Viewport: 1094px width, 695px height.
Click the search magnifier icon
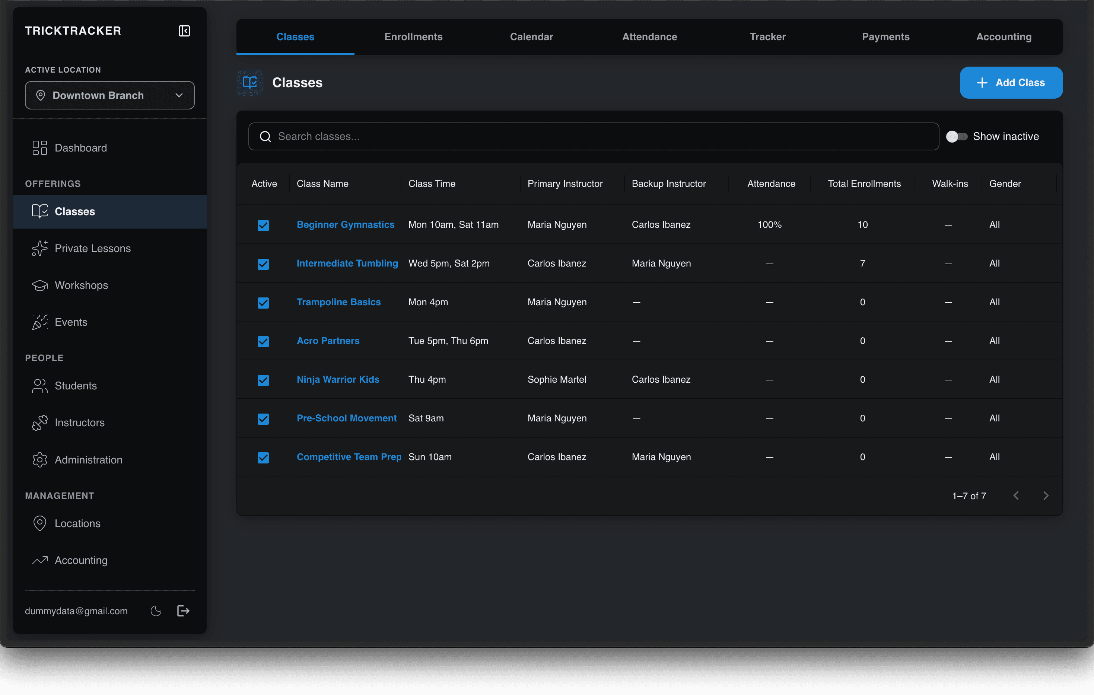pos(265,136)
